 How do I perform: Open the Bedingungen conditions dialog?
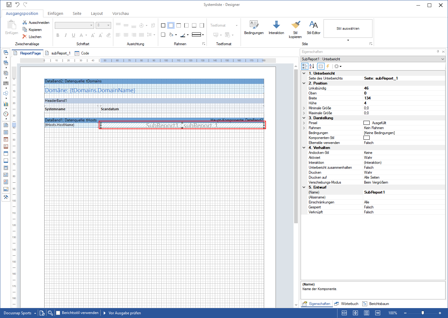click(x=254, y=28)
